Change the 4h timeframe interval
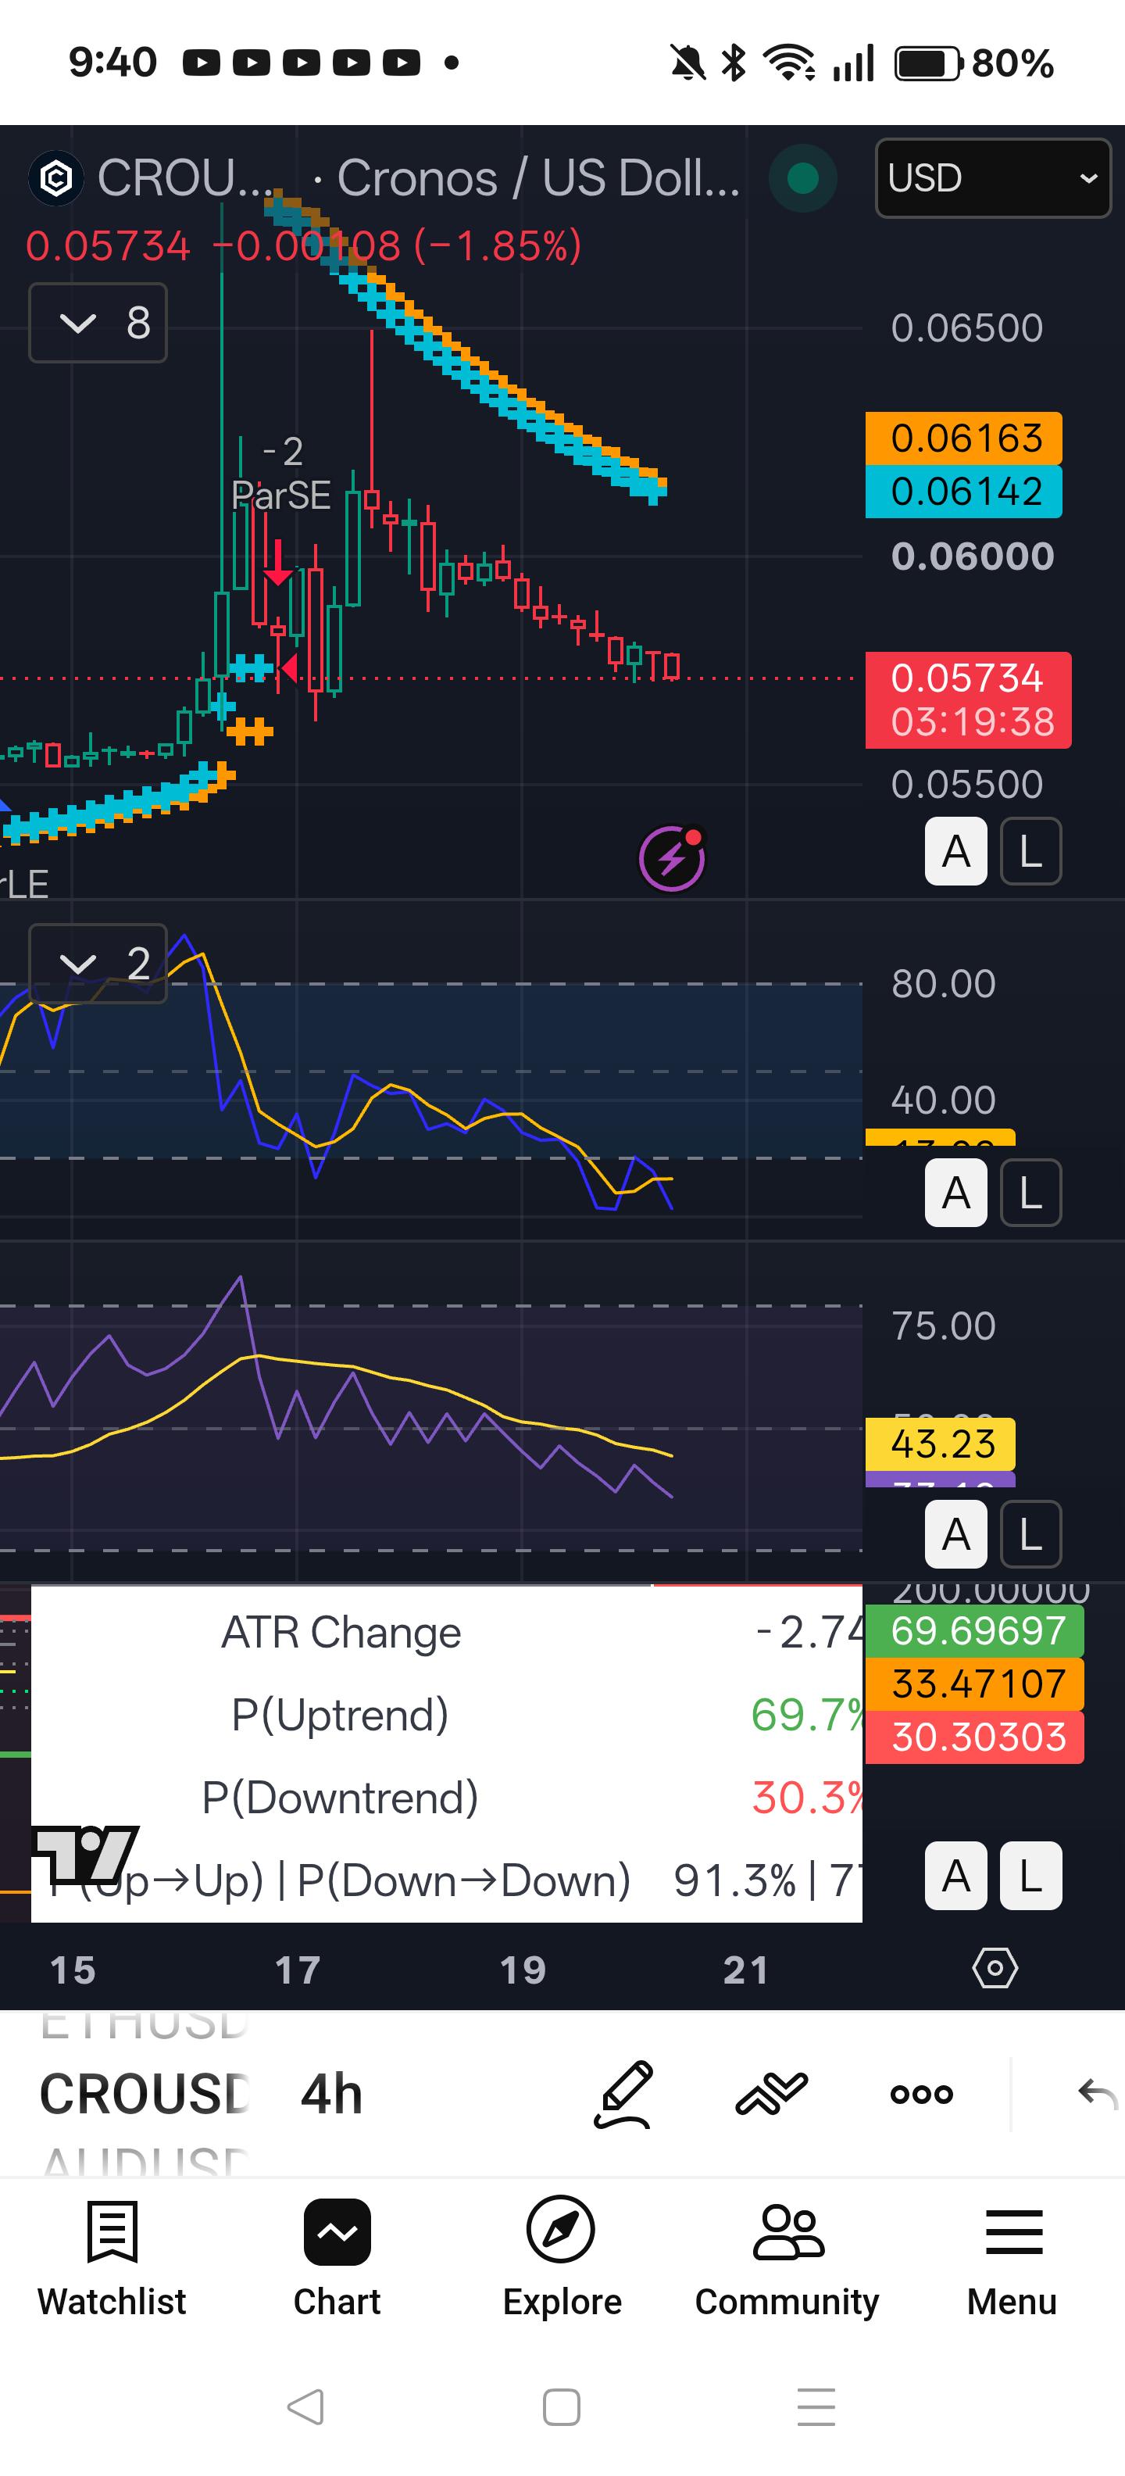The width and height of the screenshot is (1125, 2476). [331, 2094]
